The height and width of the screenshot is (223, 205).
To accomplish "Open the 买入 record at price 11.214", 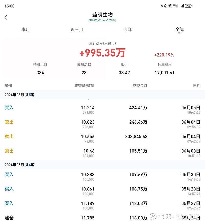I will pos(102,110).
